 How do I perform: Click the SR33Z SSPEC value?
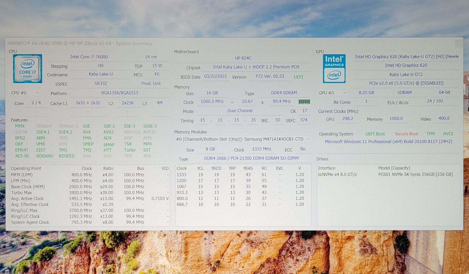(101, 83)
